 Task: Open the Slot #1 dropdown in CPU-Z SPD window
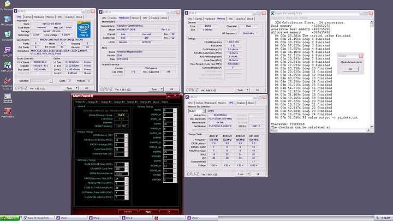pyautogui.click(x=204, y=111)
